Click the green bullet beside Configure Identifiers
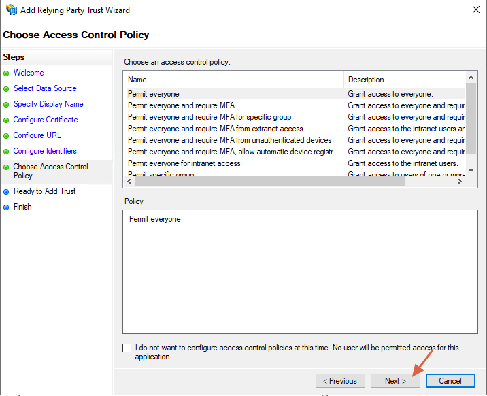This screenshot has height=396, width=487. coord(6,152)
